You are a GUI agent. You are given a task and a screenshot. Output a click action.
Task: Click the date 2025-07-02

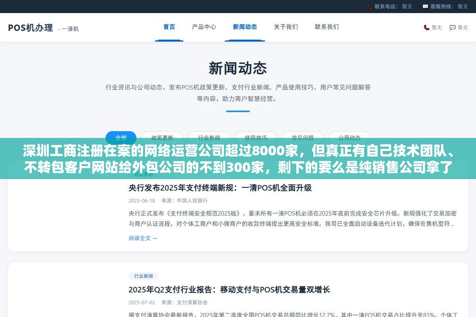pyautogui.click(x=142, y=302)
